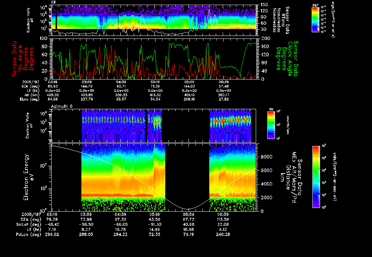Click the Electron Energy eV axis label
Image resolution: width=372 pixels, height=257 pixels.
pyautogui.click(x=28, y=177)
